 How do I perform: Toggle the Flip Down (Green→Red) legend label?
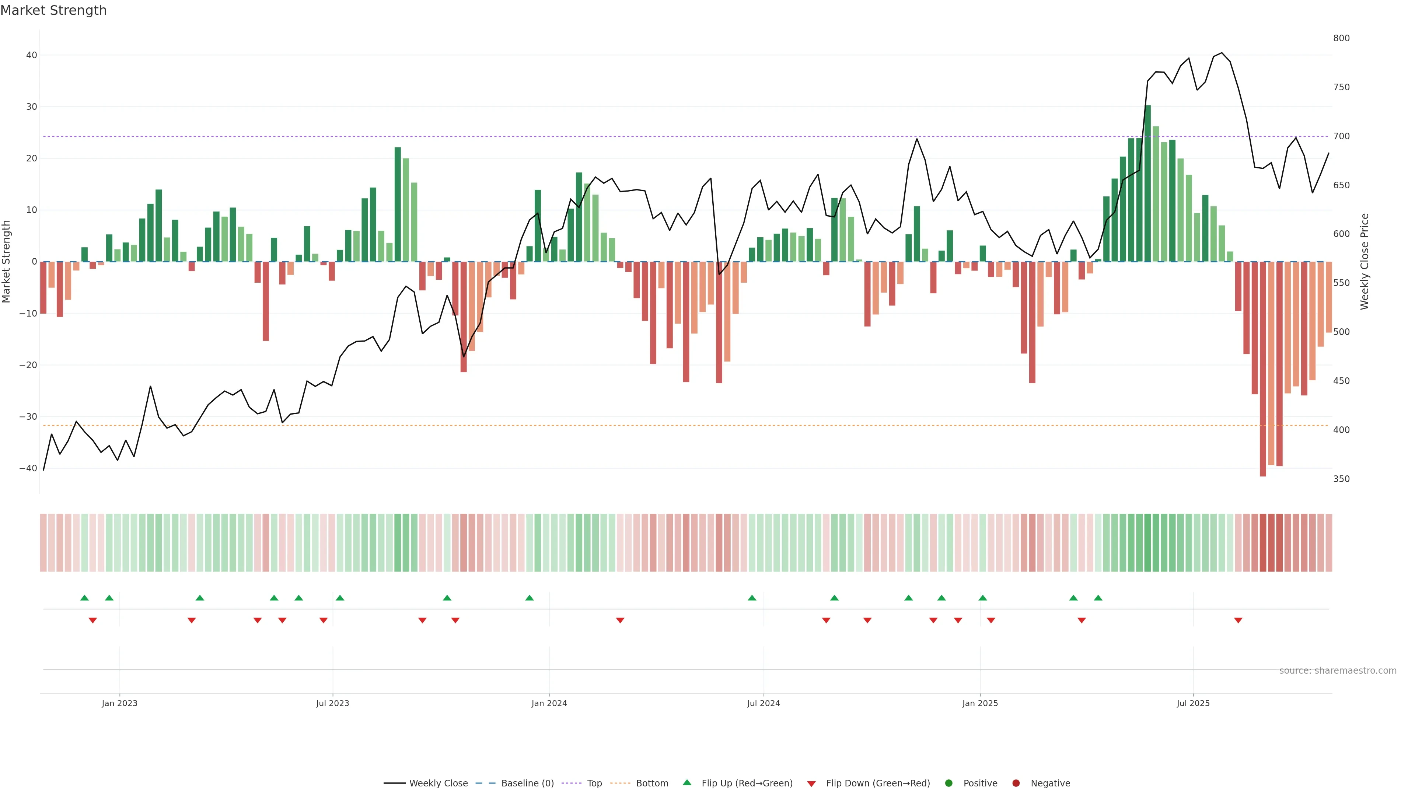click(x=878, y=783)
